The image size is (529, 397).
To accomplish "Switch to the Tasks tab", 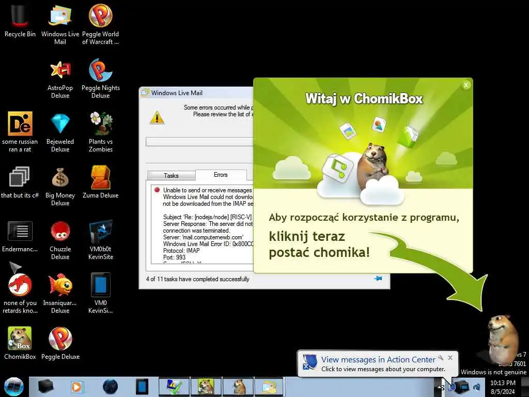I will [x=171, y=176].
